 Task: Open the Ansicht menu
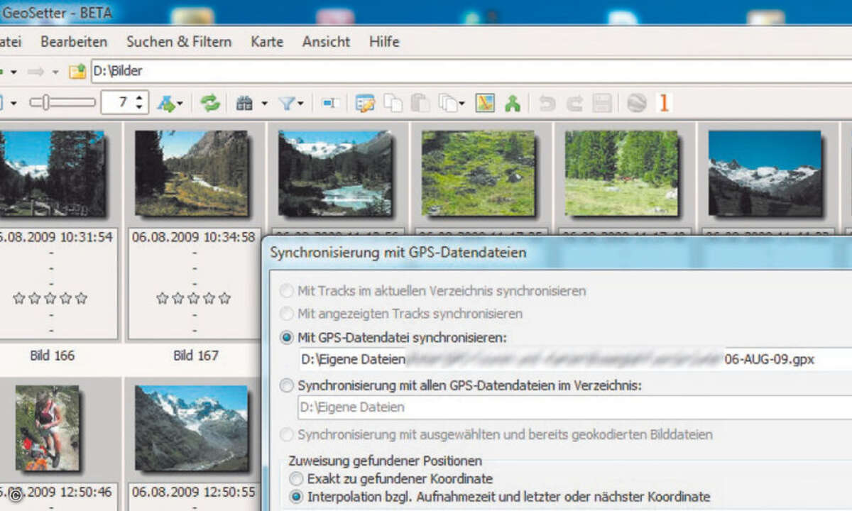(x=326, y=42)
